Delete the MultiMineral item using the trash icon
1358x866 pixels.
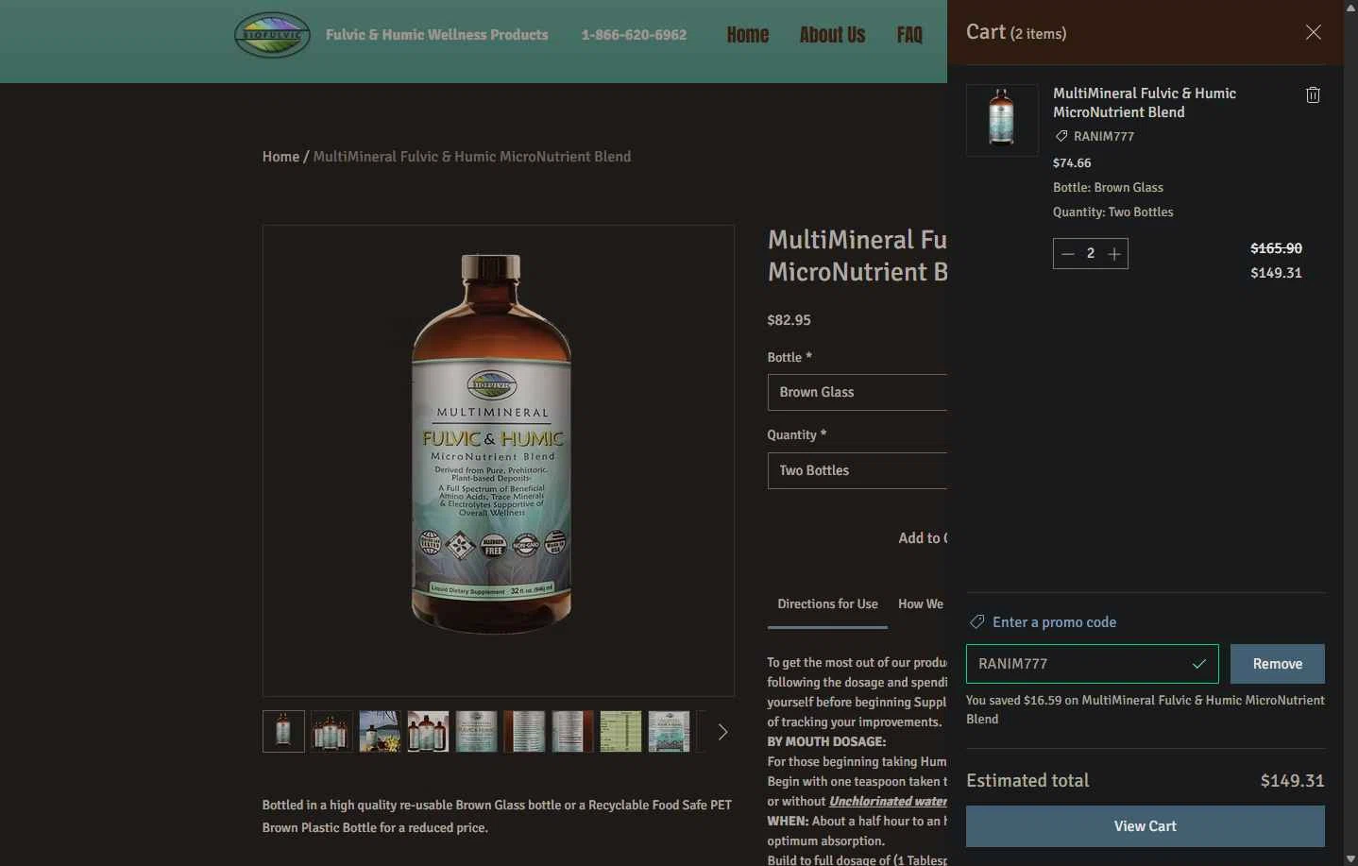pyautogui.click(x=1313, y=94)
